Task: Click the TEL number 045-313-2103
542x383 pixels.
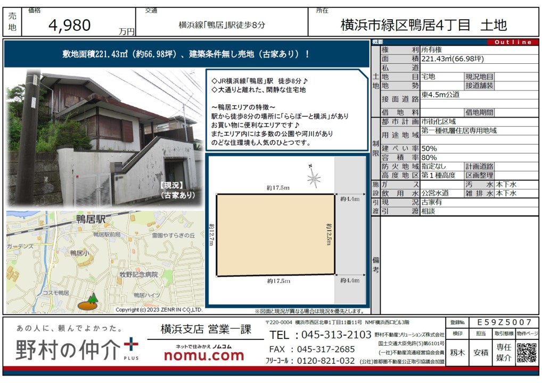Action: pos(336,335)
